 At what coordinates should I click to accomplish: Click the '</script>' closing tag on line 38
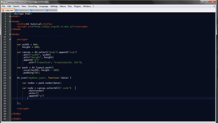(x=23, y=109)
